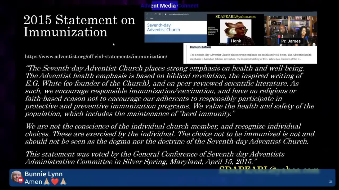Click the Pr. James name label
The image size is (339, 190).
[x=291, y=41]
